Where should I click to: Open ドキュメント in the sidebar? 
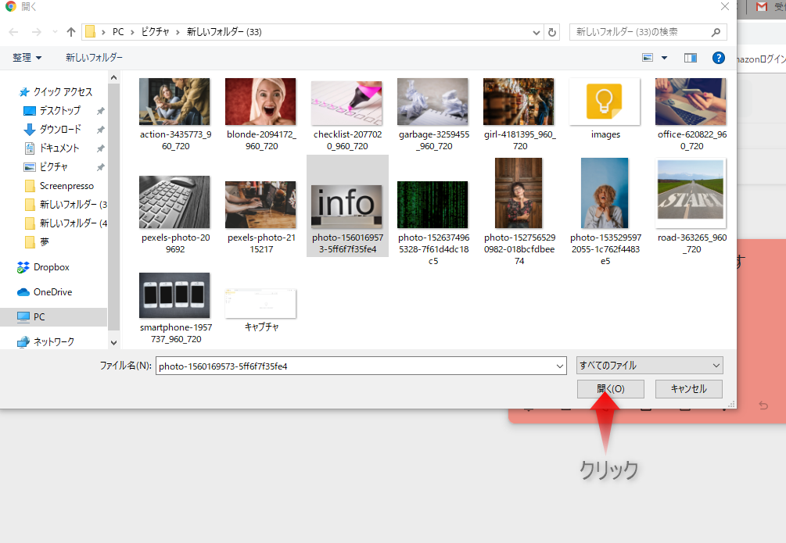[x=52, y=148]
